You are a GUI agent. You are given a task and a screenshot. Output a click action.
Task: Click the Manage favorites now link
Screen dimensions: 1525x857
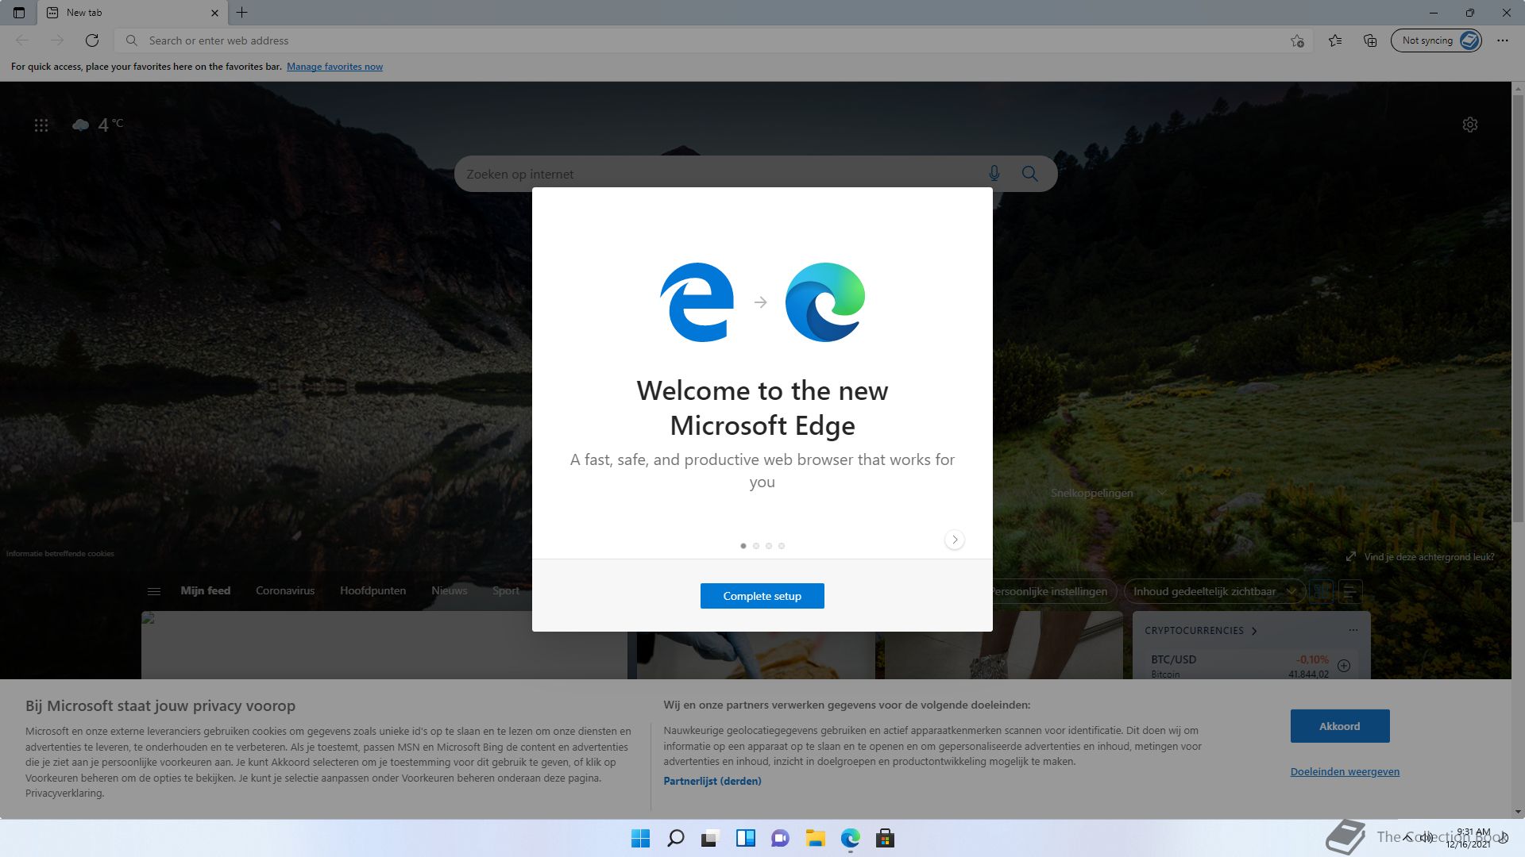pos(334,67)
